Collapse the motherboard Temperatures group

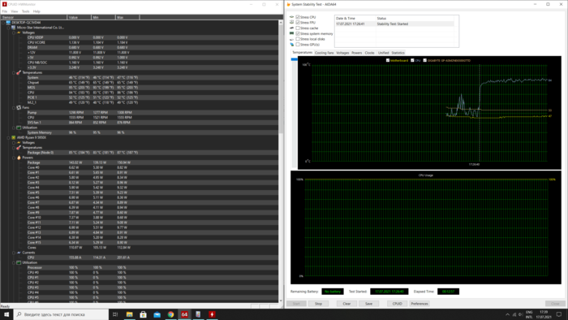pyautogui.click(x=14, y=72)
